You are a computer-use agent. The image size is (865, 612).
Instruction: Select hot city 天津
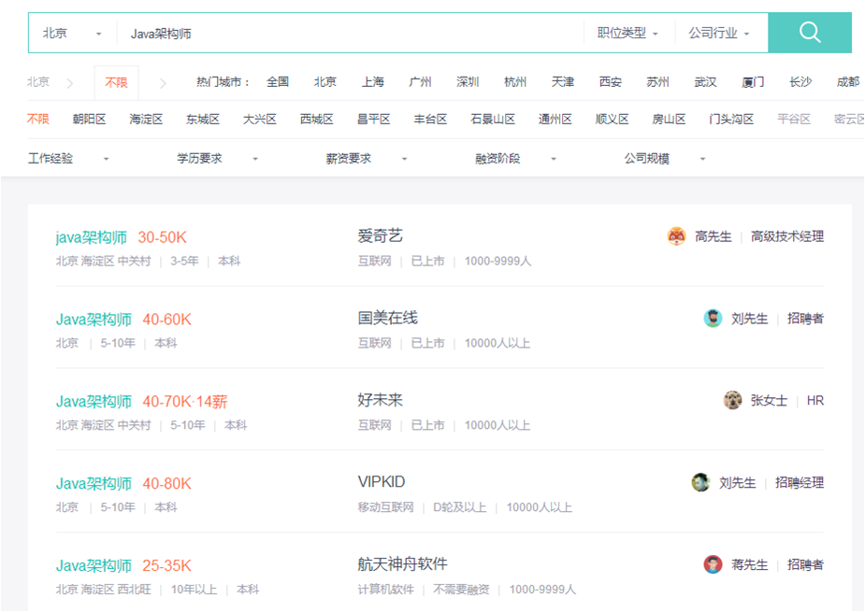pos(563,82)
